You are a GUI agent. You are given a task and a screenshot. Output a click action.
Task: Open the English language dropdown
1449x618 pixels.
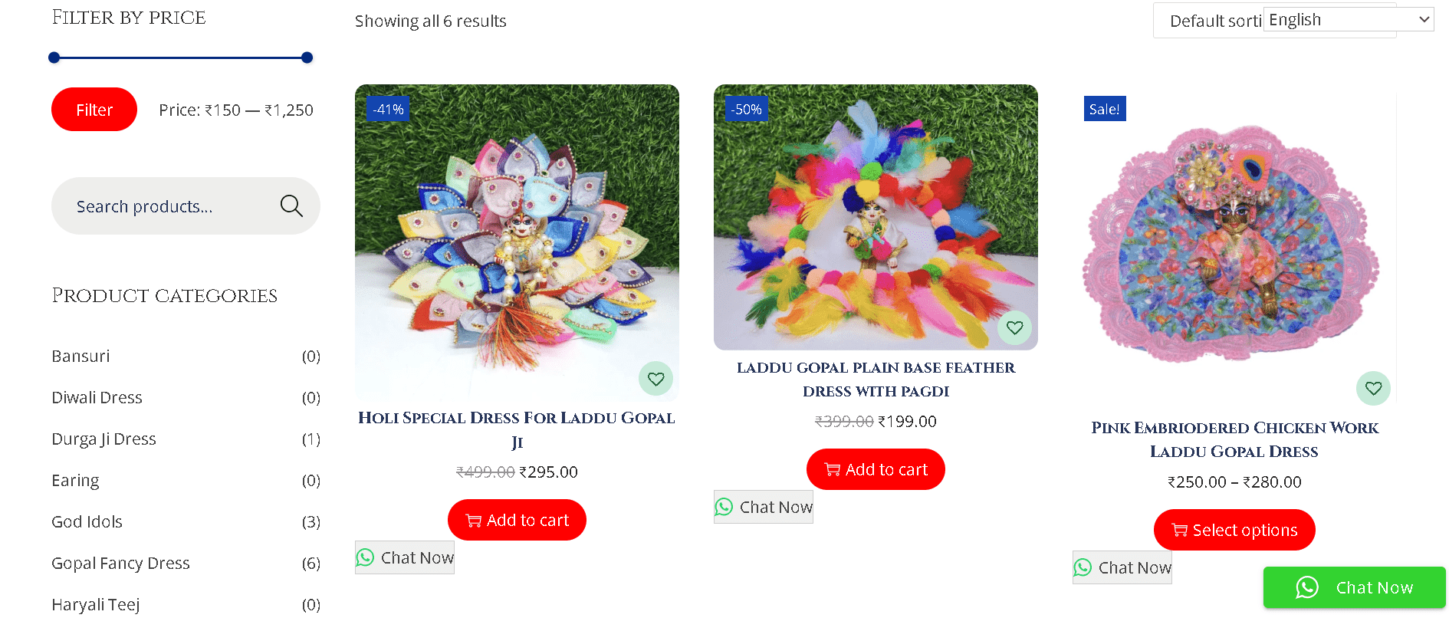click(x=1349, y=19)
